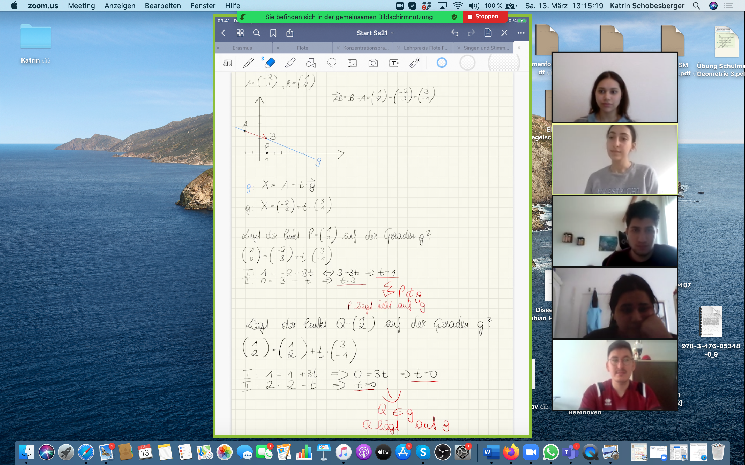The height and width of the screenshot is (465, 745).
Task: Open Microsoft Teams from the Dock
Action: pyautogui.click(x=570, y=452)
